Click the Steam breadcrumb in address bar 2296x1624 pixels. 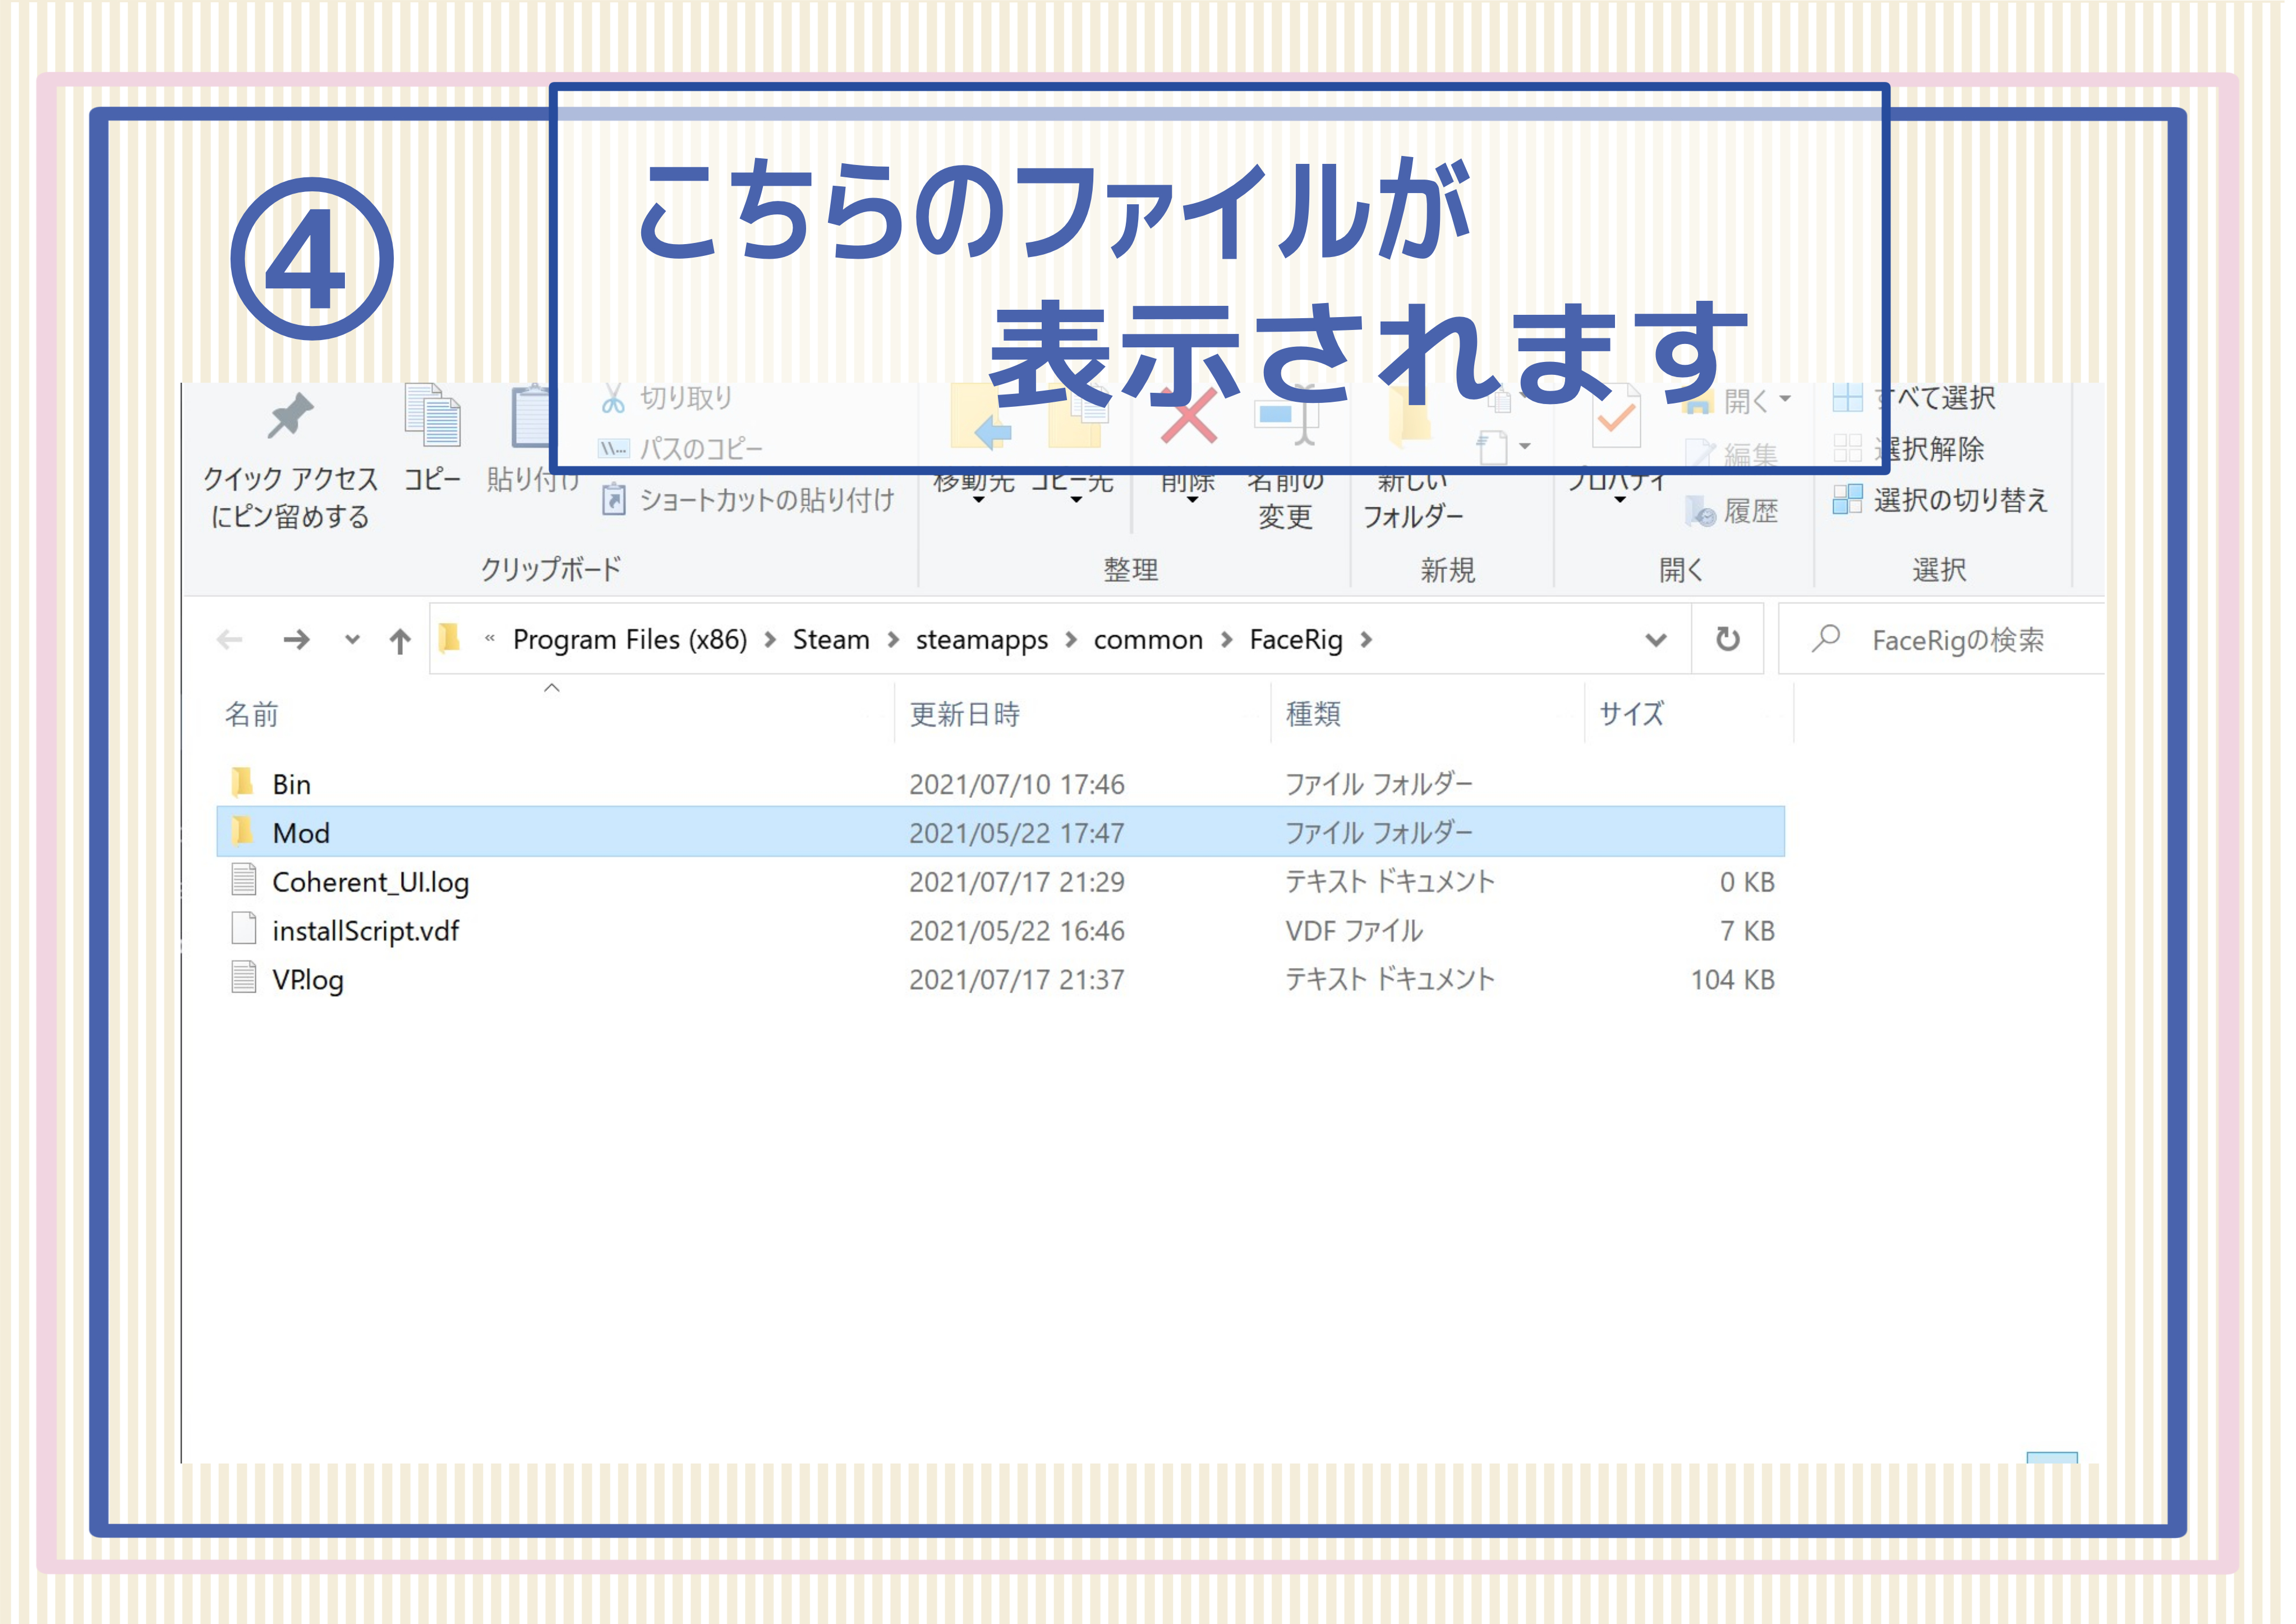pos(831,640)
